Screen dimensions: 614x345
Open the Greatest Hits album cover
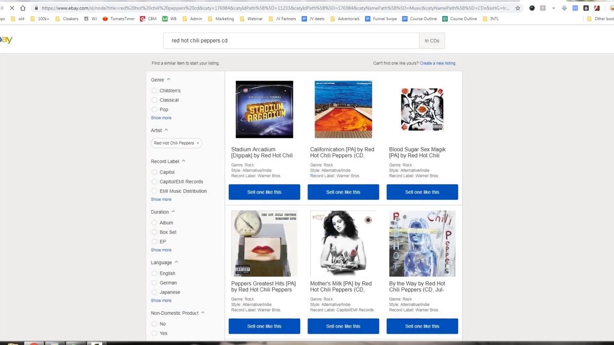264,243
